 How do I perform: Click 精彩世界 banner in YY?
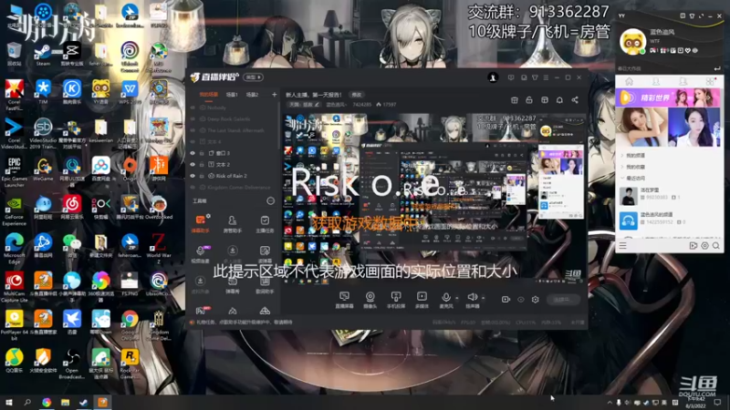click(669, 98)
